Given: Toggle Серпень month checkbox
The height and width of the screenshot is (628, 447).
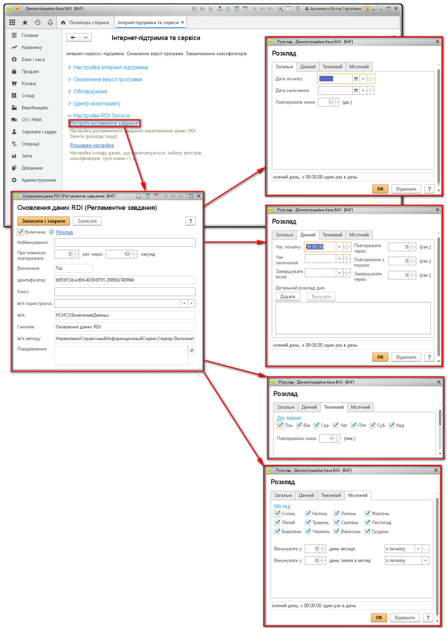Looking at the screenshot, I should [x=337, y=522].
